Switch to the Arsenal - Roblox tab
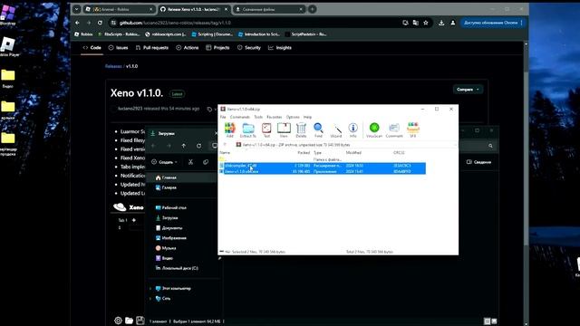Viewport: 580px width, 326px height. [x=119, y=9]
